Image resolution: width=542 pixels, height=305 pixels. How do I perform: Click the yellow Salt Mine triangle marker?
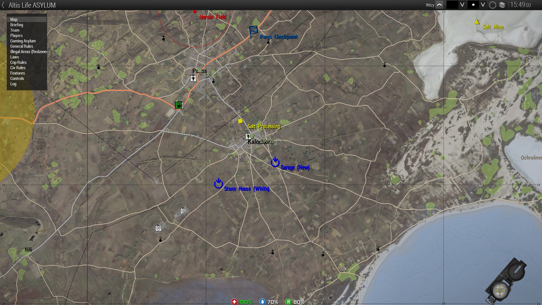tap(477, 21)
